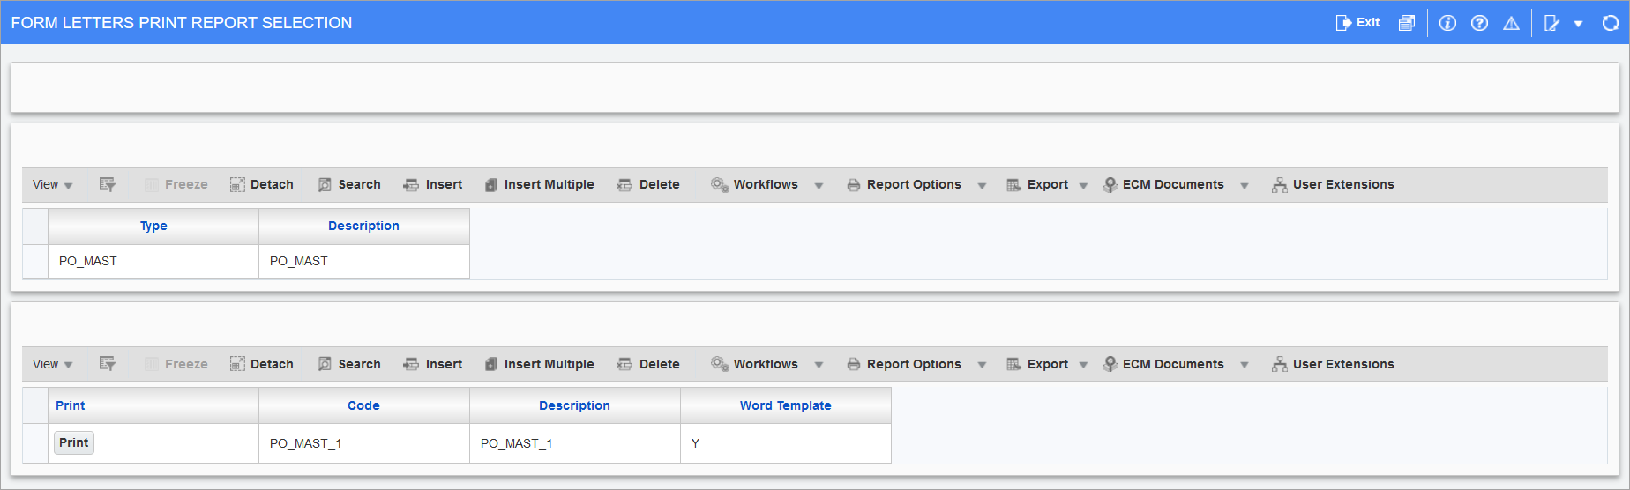The image size is (1630, 490).
Task: Click Insert Multiple in the upper toolbar
Action: pos(539,184)
